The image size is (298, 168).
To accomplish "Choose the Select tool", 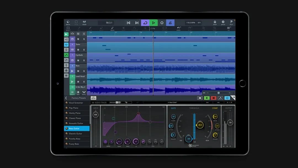I will click(x=68, y=29).
